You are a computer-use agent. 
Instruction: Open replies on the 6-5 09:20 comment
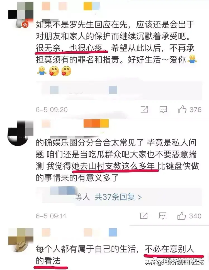pos(163,109)
